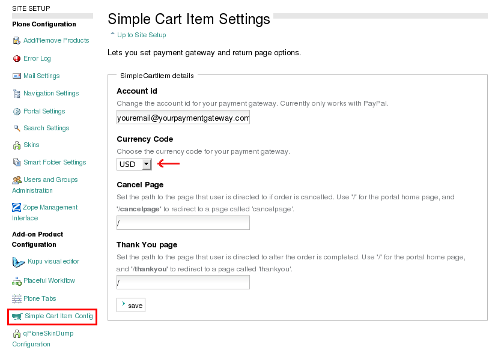Click the Plone Configuration heading
The width and height of the screenshot is (501, 356).
[x=44, y=24]
